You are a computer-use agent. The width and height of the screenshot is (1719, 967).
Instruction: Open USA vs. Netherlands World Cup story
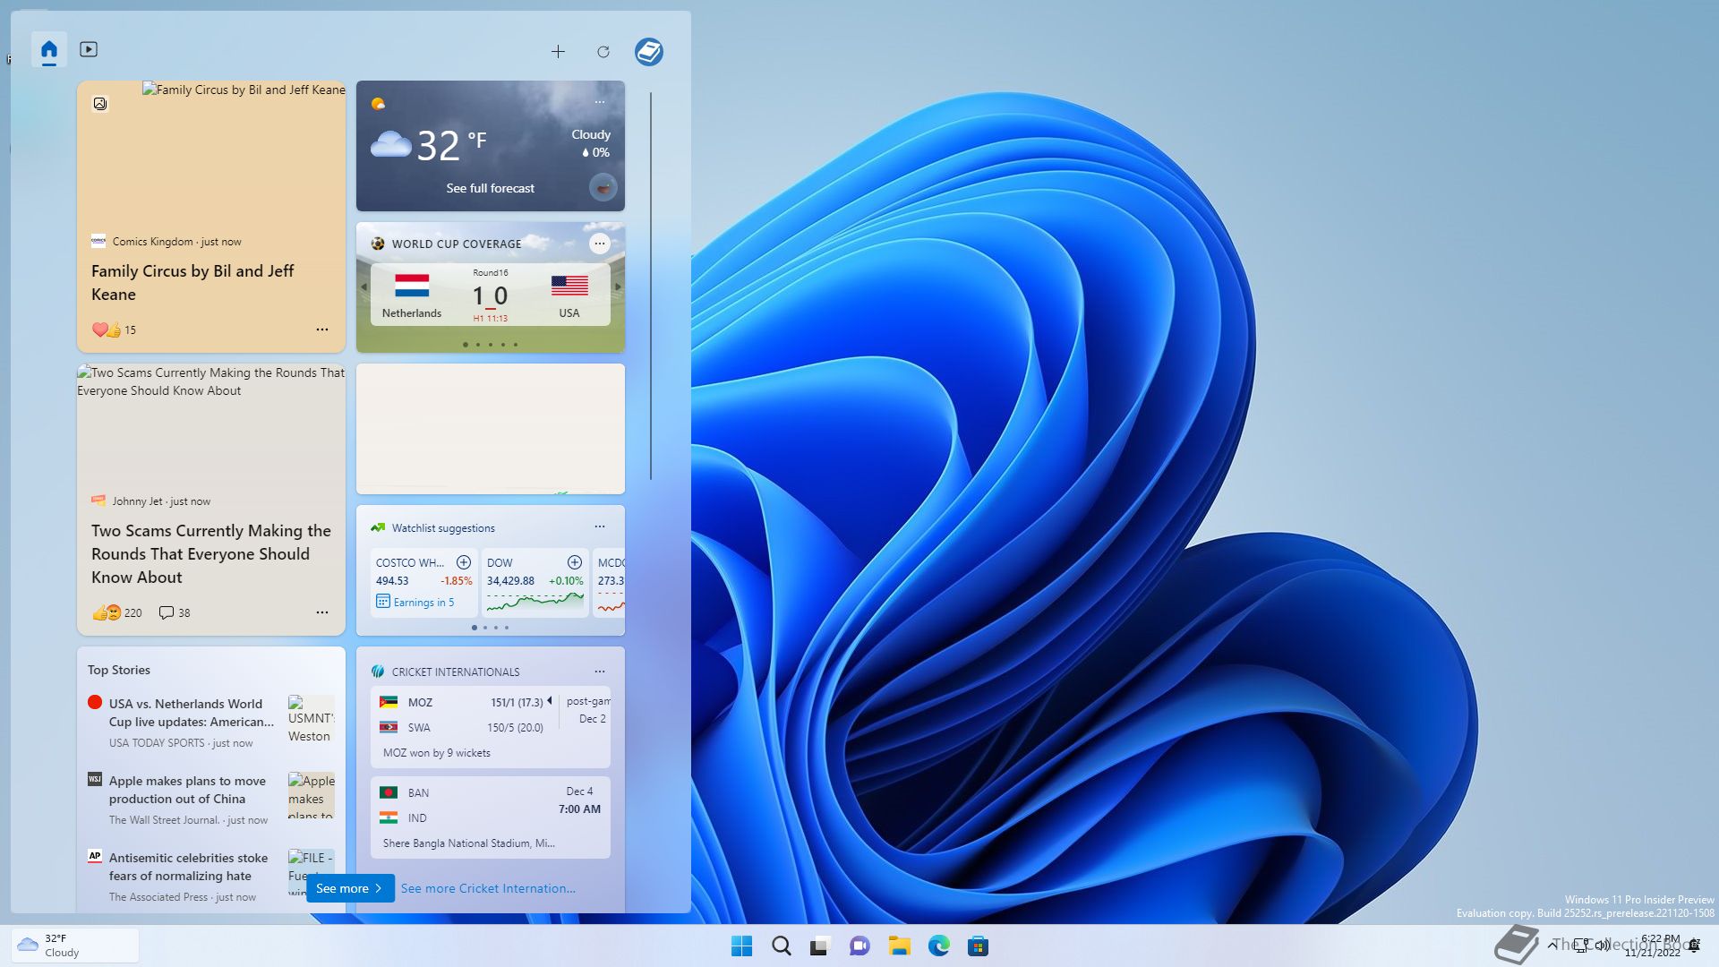(192, 713)
